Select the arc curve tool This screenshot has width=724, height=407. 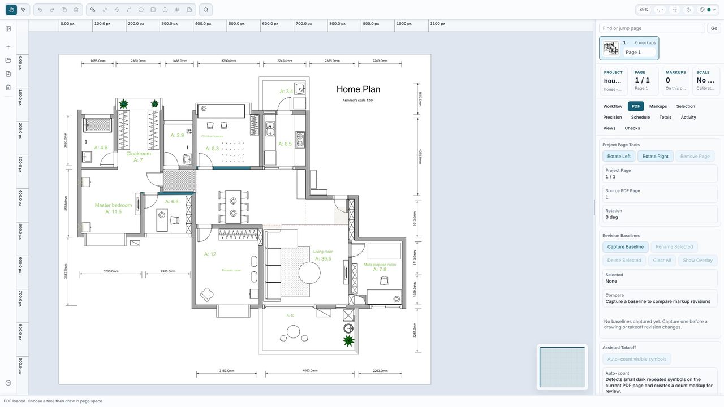pos(129,10)
